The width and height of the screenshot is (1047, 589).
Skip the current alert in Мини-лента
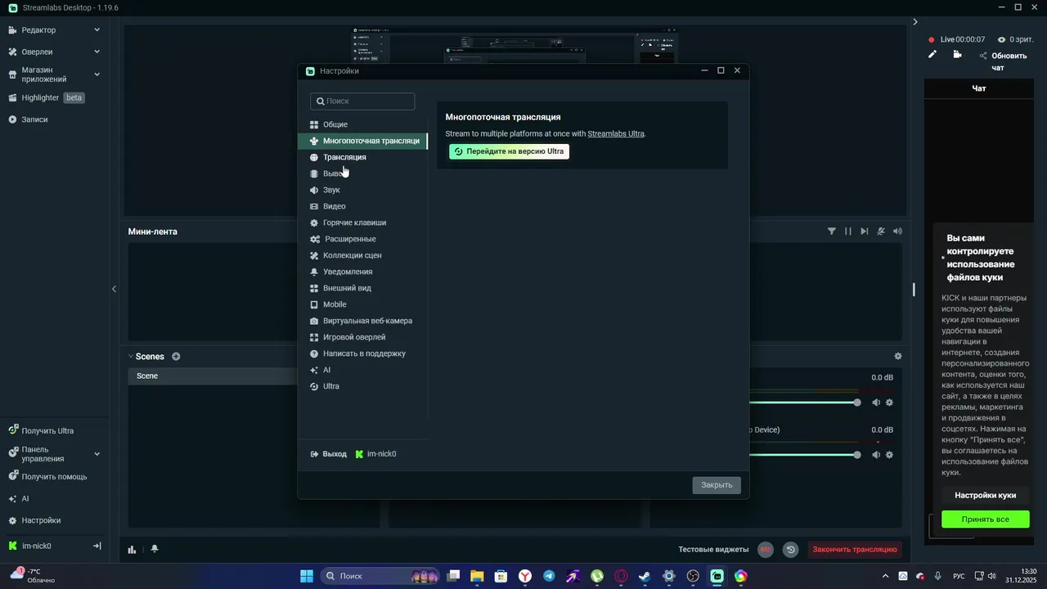coord(865,232)
